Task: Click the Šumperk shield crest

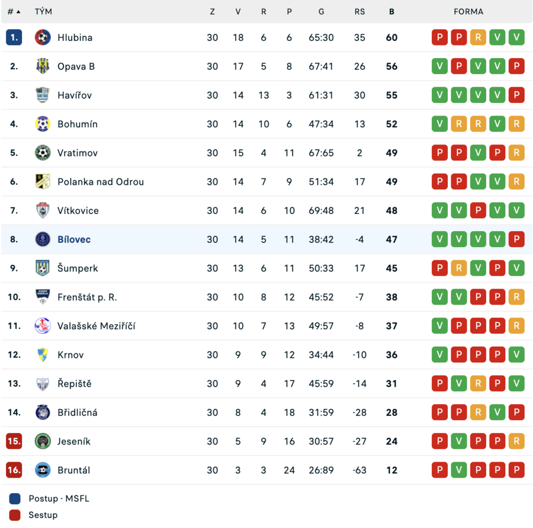Action: pyautogui.click(x=43, y=268)
